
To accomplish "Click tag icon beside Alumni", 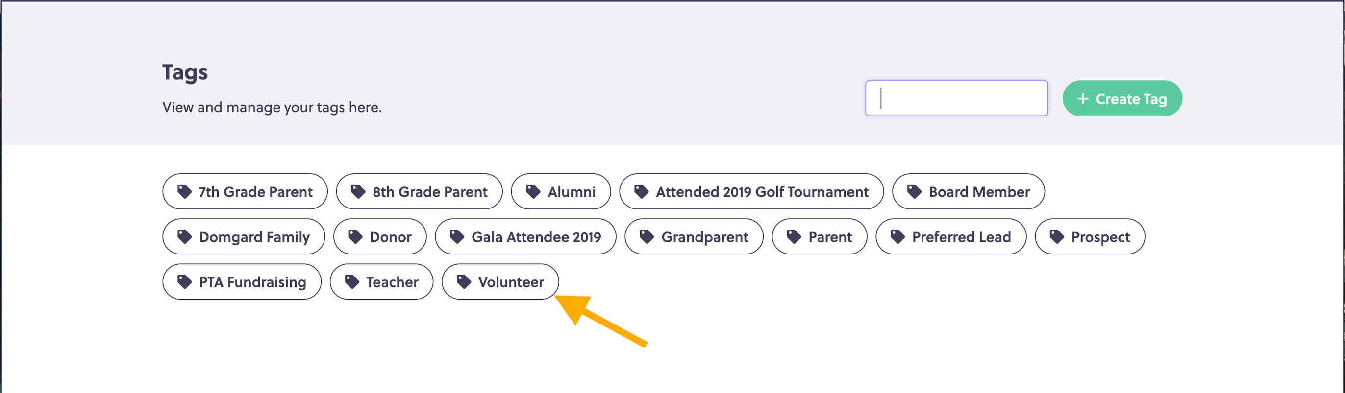I will (533, 191).
